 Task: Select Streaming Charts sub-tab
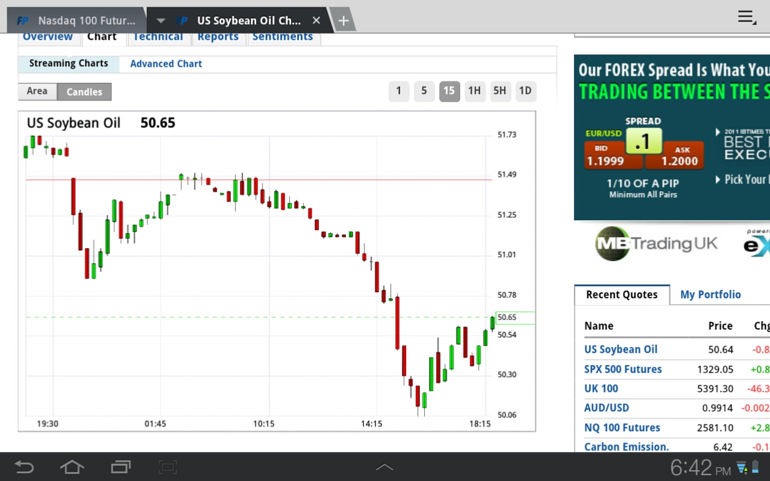pos(69,64)
